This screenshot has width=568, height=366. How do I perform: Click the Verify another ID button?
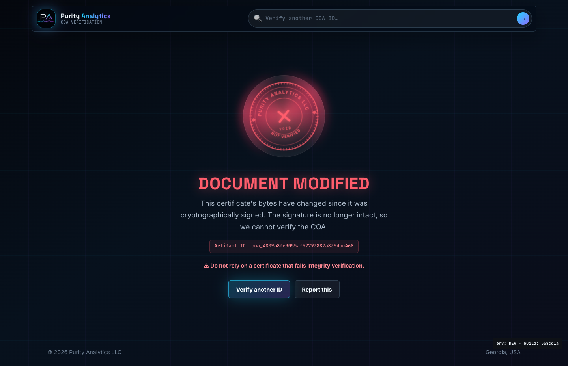[x=259, y=289]
